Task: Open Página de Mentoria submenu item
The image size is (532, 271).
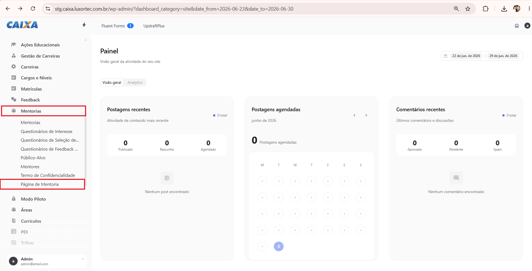Action: tap(40, 184)
